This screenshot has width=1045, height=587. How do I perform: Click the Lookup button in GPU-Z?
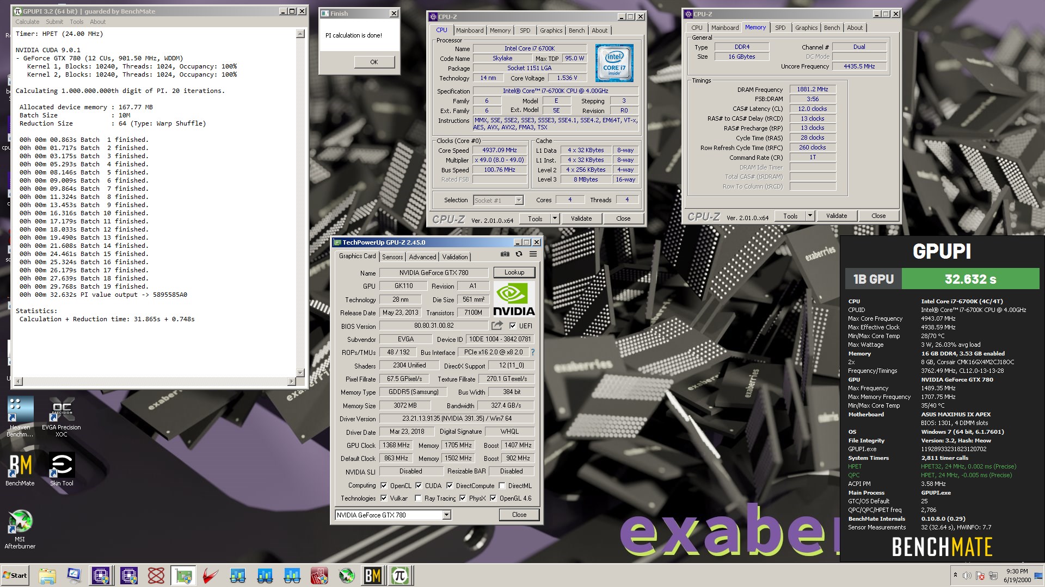[x=514, y=272]
